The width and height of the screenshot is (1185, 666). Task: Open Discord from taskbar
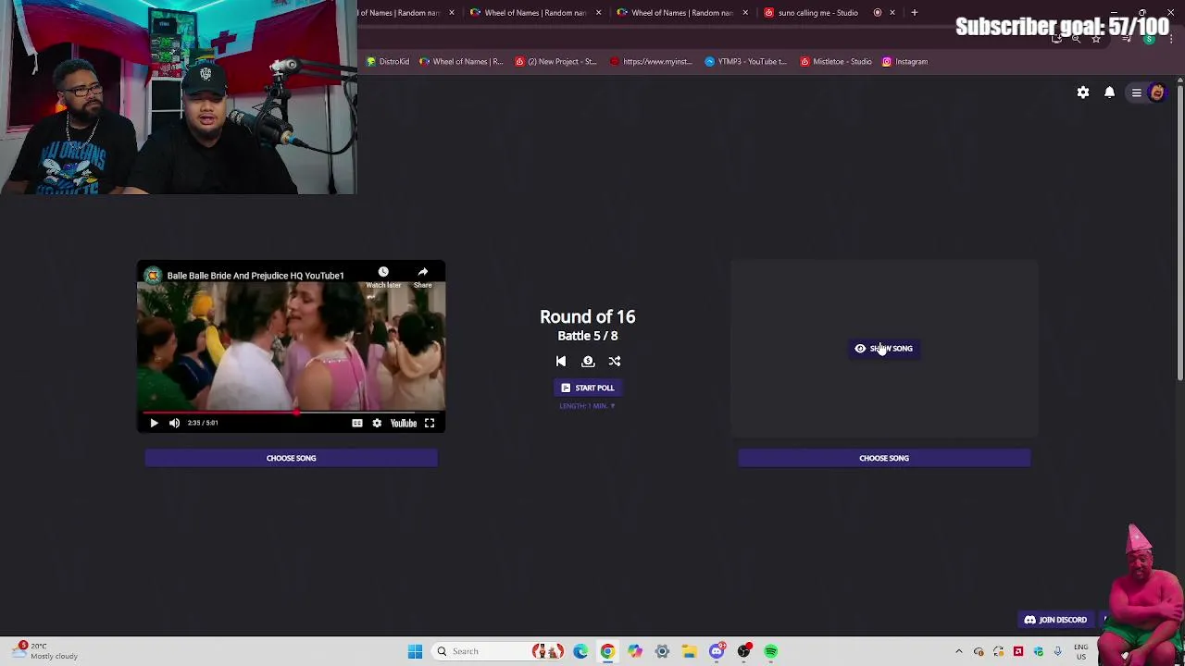[717, 651]
